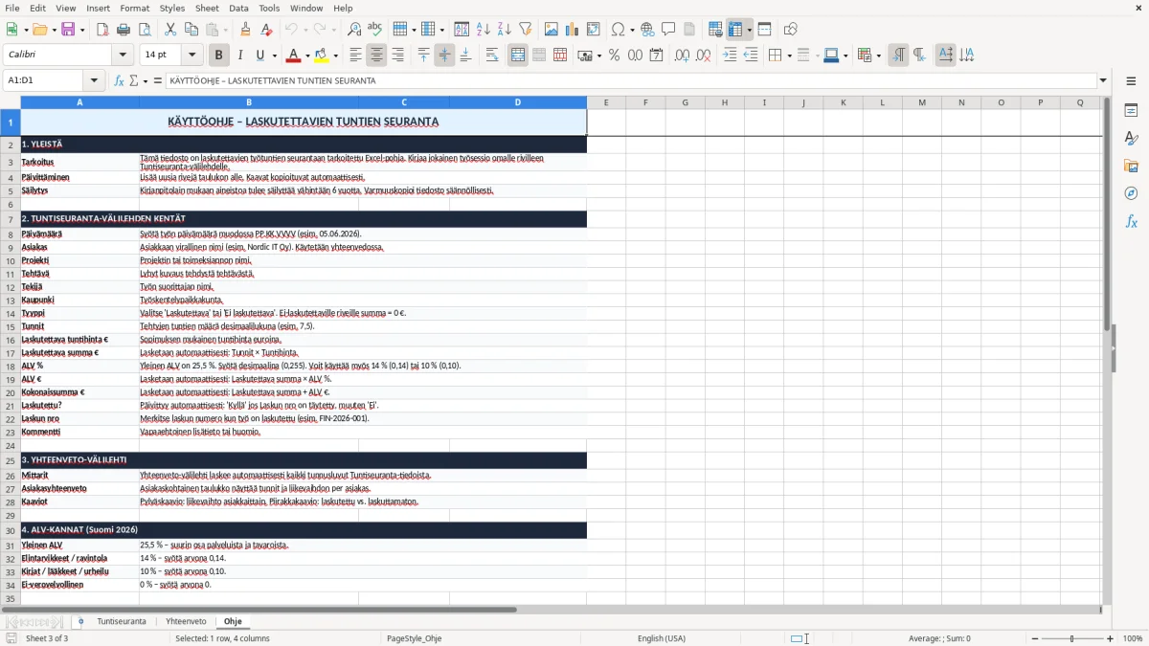Adjust the zoom slider
This screenshot has height=646, width=1149.
[1072, 638]
